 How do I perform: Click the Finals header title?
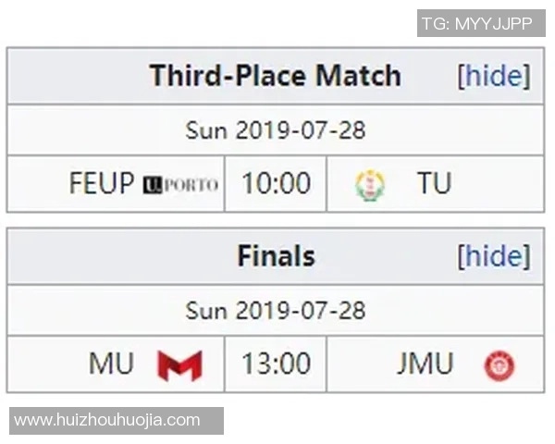click(x=276, y=256)
